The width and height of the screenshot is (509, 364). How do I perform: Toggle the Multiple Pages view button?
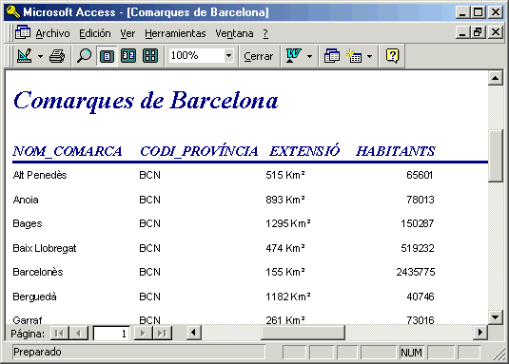(150, 56)
